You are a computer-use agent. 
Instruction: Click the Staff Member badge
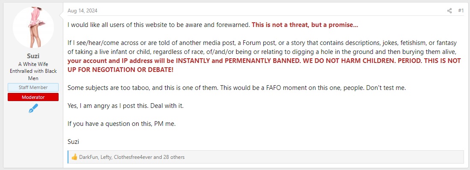(x=33, y=87)
